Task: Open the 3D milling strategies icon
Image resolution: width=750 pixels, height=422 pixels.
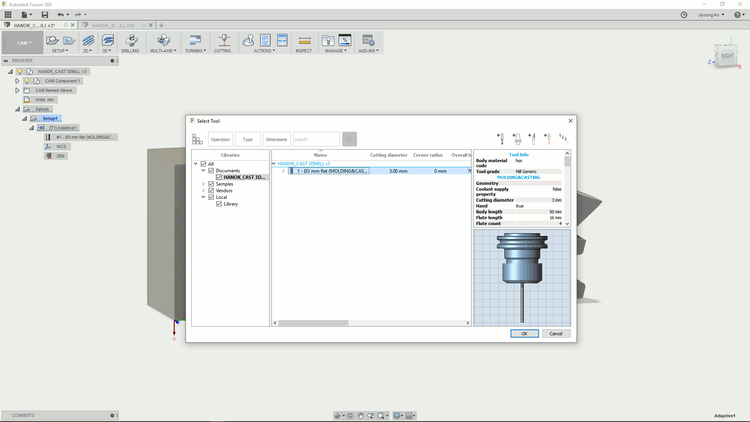Action: tap(107, 40)
